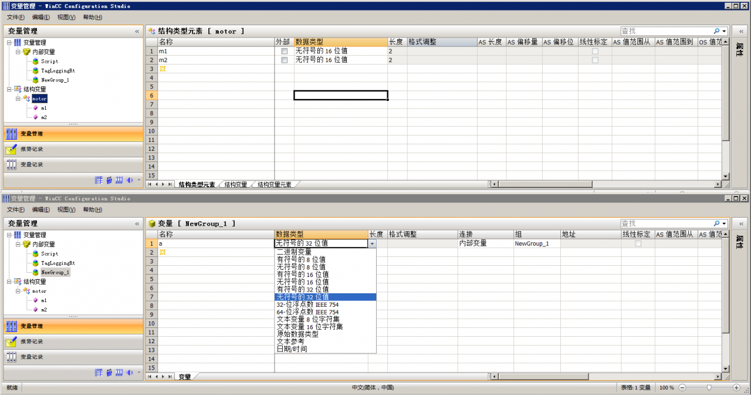Collapse the 内部变量 node in upper tree
This screenshot has height=396, width=751.
(18, 52)
